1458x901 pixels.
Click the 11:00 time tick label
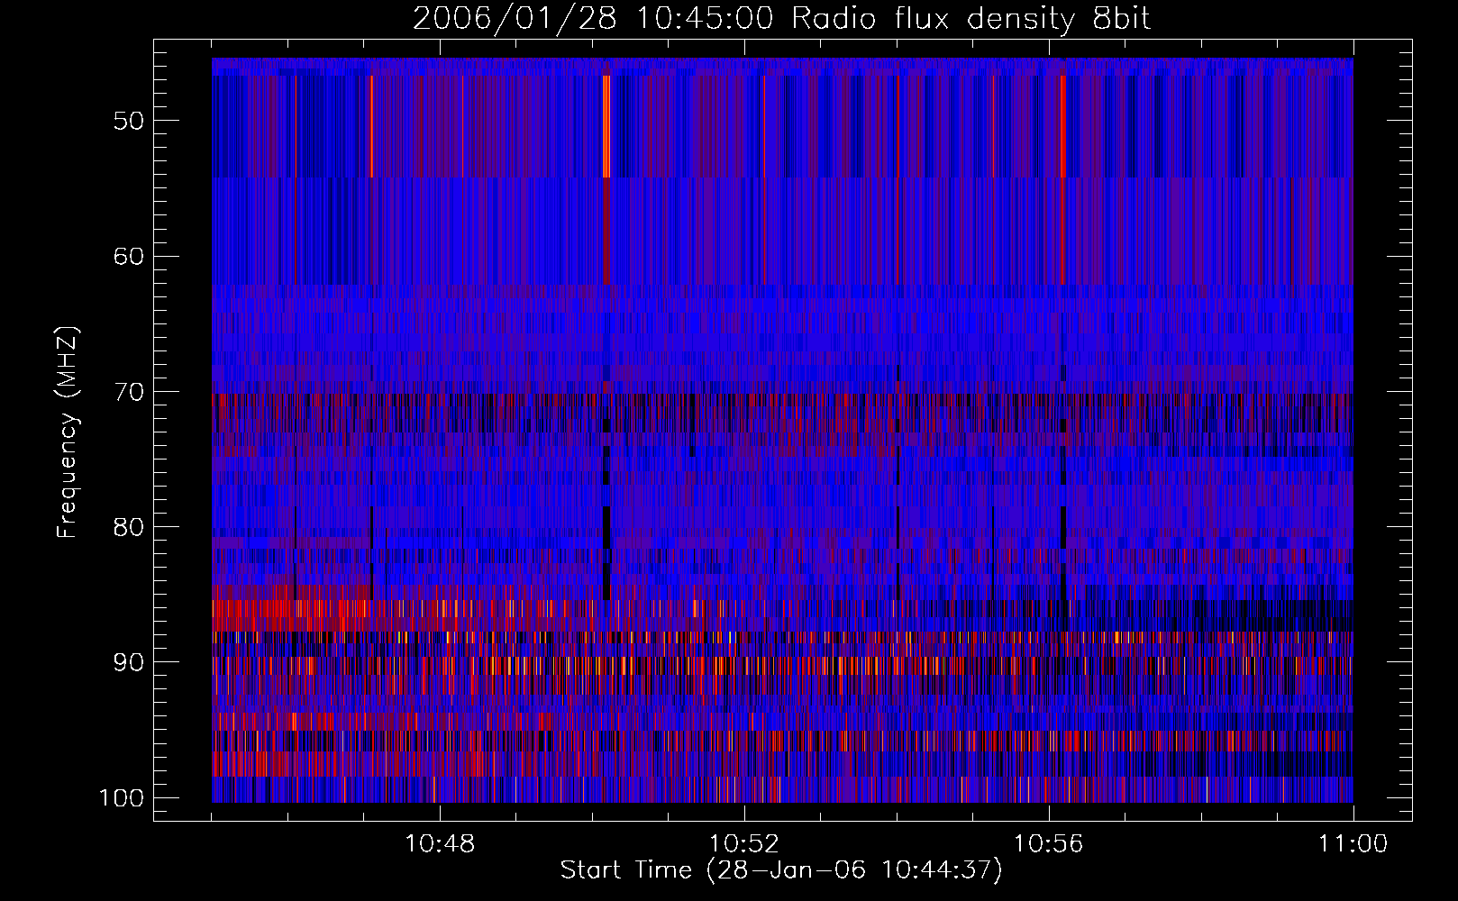[1353, 844]
